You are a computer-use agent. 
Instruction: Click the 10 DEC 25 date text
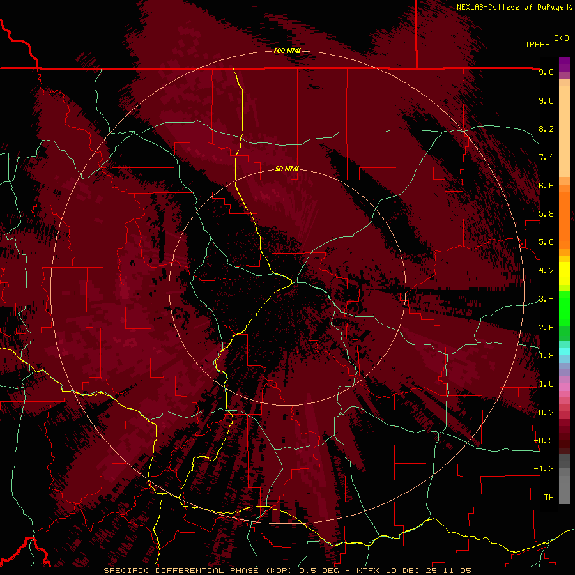[x=413, y=571]
